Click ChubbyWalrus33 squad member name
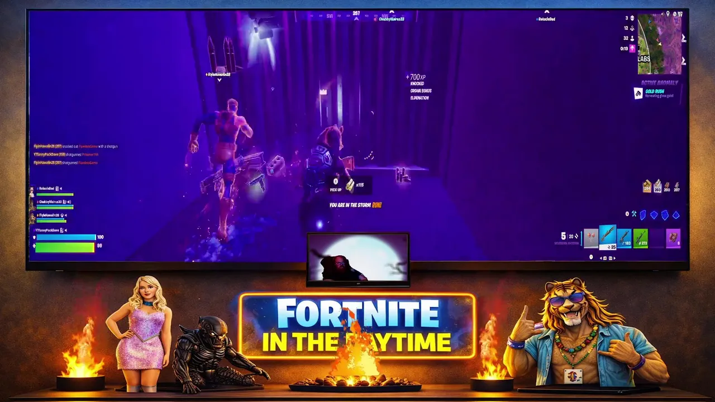 50,202
